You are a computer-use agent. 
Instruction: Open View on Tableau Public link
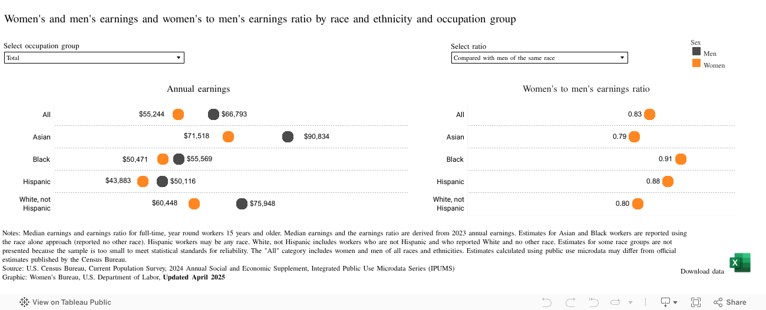71,302
